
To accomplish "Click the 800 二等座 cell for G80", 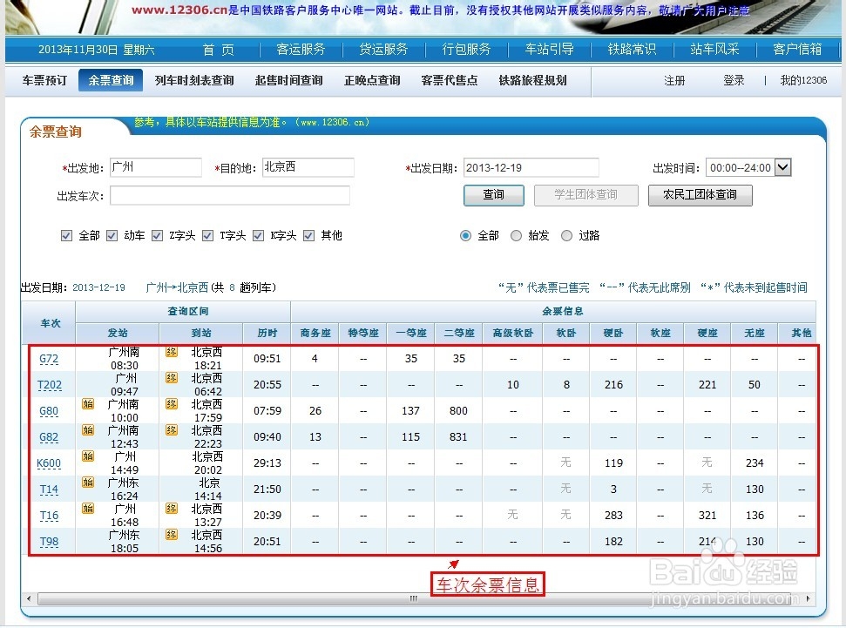I will coord(458,410).
